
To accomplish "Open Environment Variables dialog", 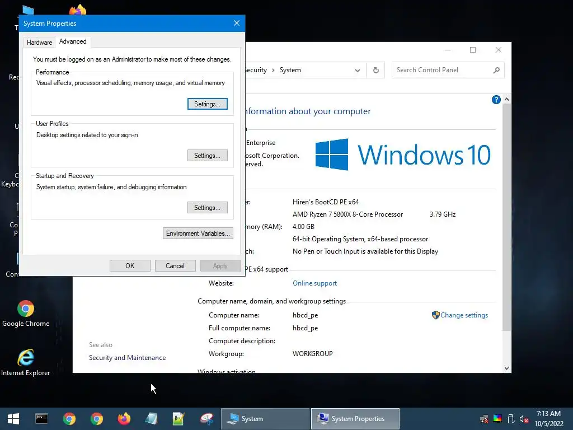I will point(198,233).
